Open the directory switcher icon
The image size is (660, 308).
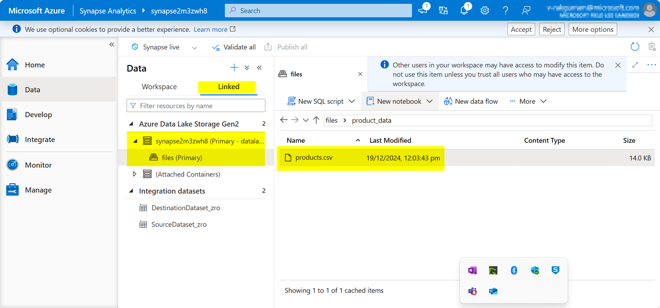pyautogui.click(x=443, y=10)
